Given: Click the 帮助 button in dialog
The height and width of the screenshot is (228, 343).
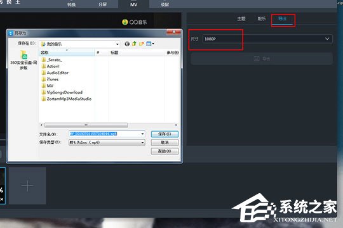Looking at the screenshot, I should [x=165, y=151].
